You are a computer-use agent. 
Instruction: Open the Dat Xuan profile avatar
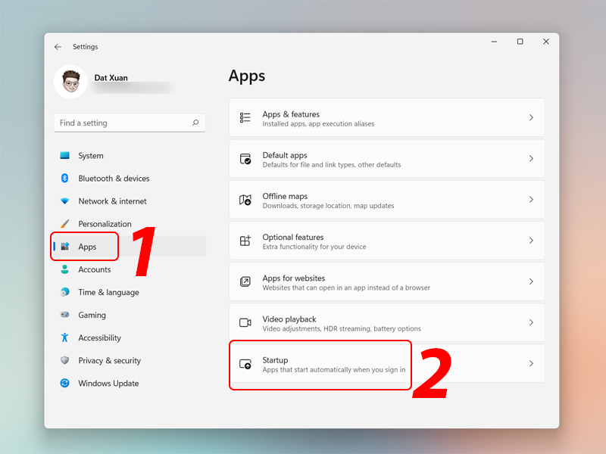pos(70,82)
